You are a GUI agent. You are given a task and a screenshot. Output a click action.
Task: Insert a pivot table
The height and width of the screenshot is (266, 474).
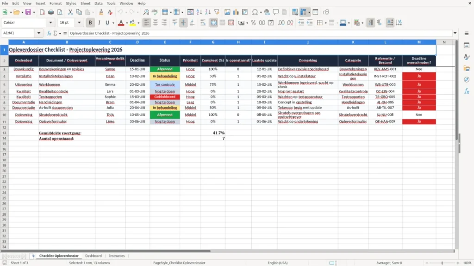(x=245, y=12)
